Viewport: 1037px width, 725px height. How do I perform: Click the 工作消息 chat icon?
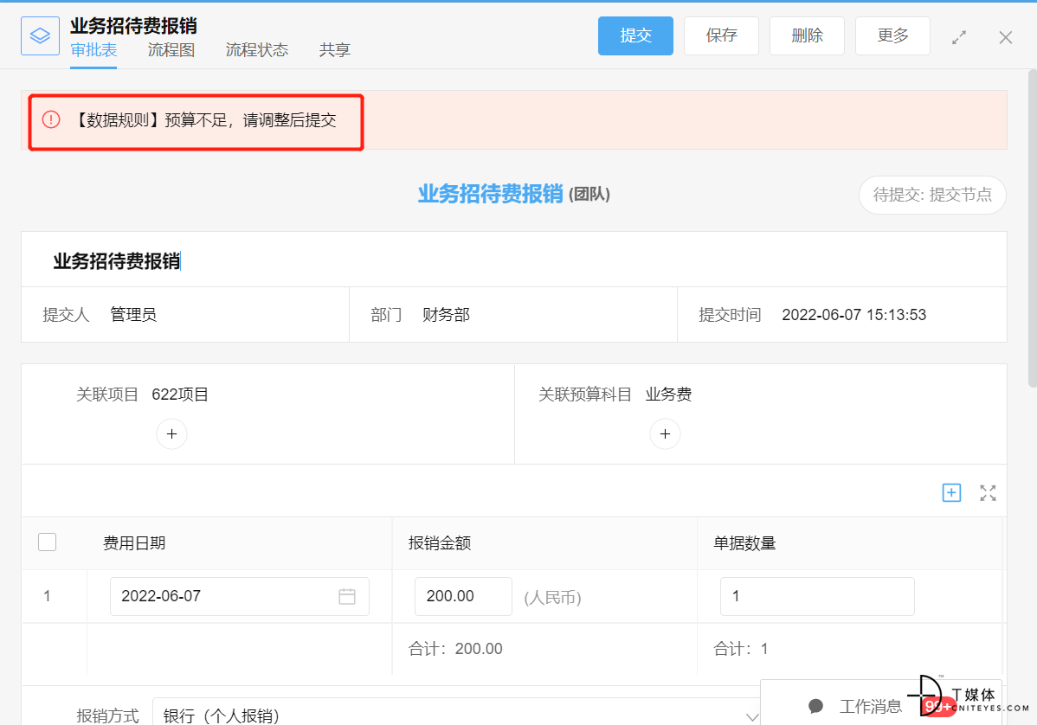pyautogui.click(x=816, y=707)
